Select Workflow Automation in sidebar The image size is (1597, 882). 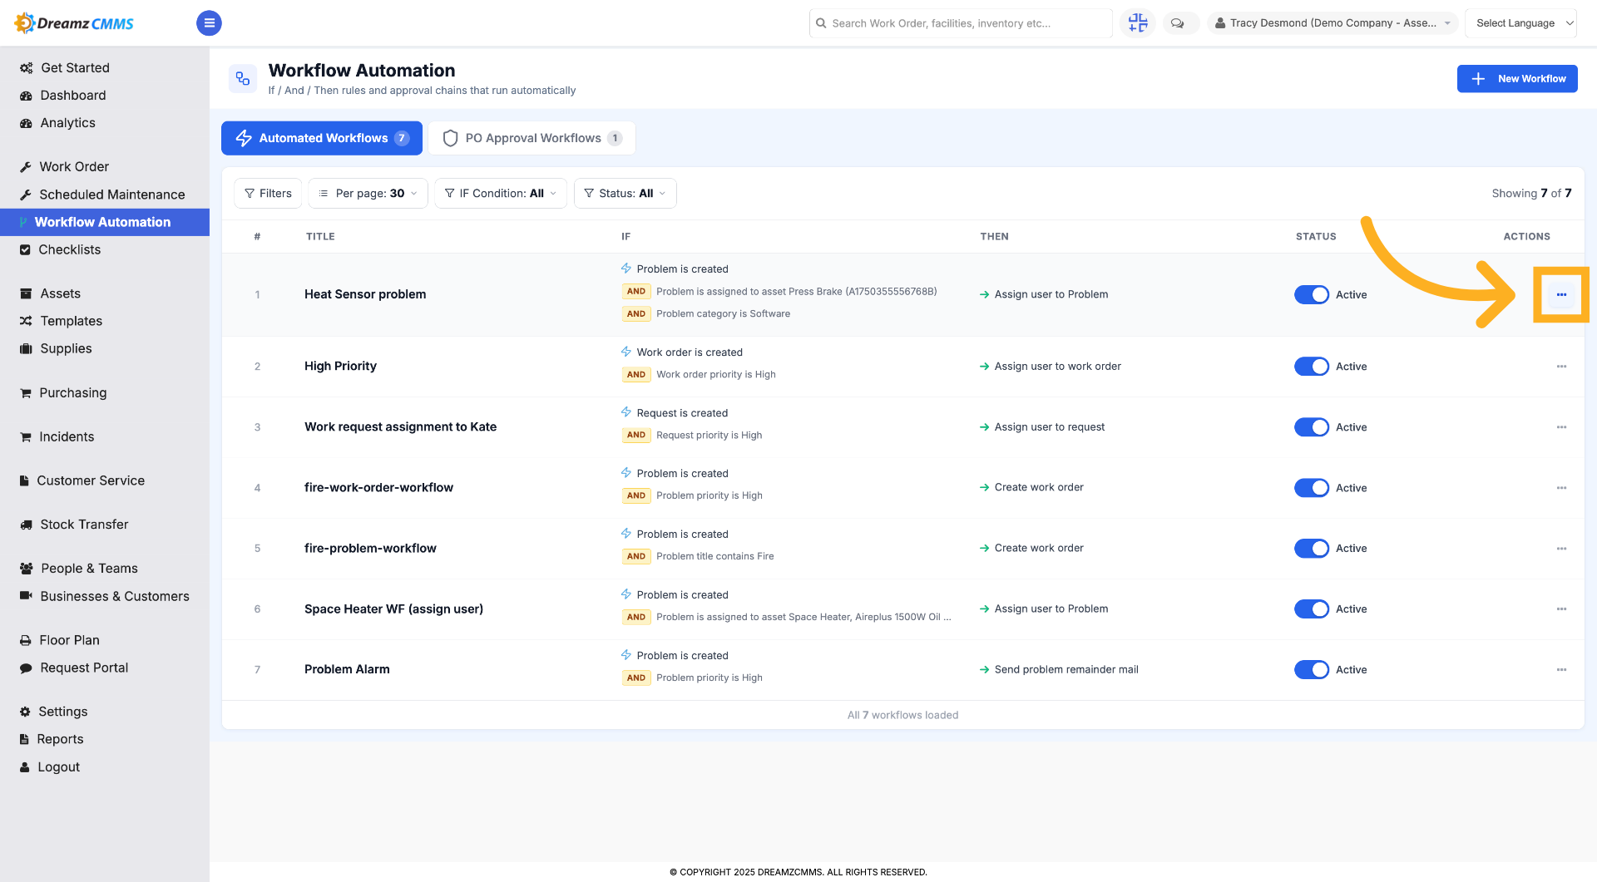click(105, 222)
